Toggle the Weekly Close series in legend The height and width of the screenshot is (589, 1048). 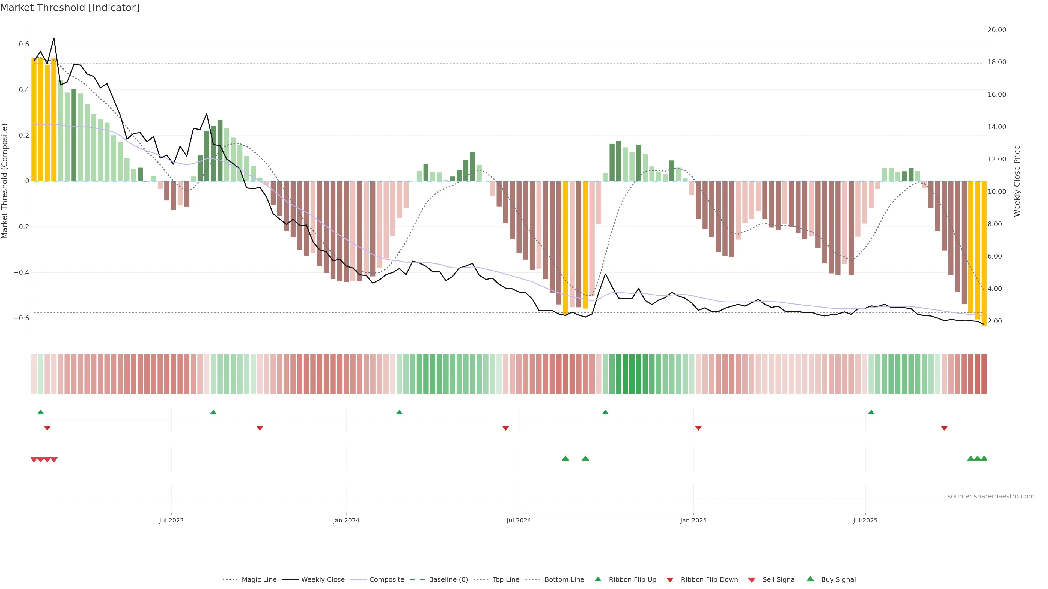[x=323, y=580]
